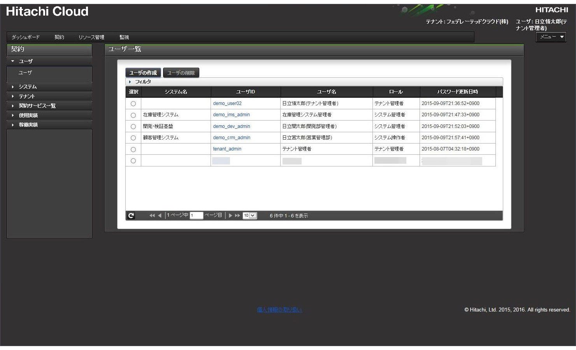576x350 pixels.
Task: Click the ユーザの作成 button
Action: click(x=143, y=73)
